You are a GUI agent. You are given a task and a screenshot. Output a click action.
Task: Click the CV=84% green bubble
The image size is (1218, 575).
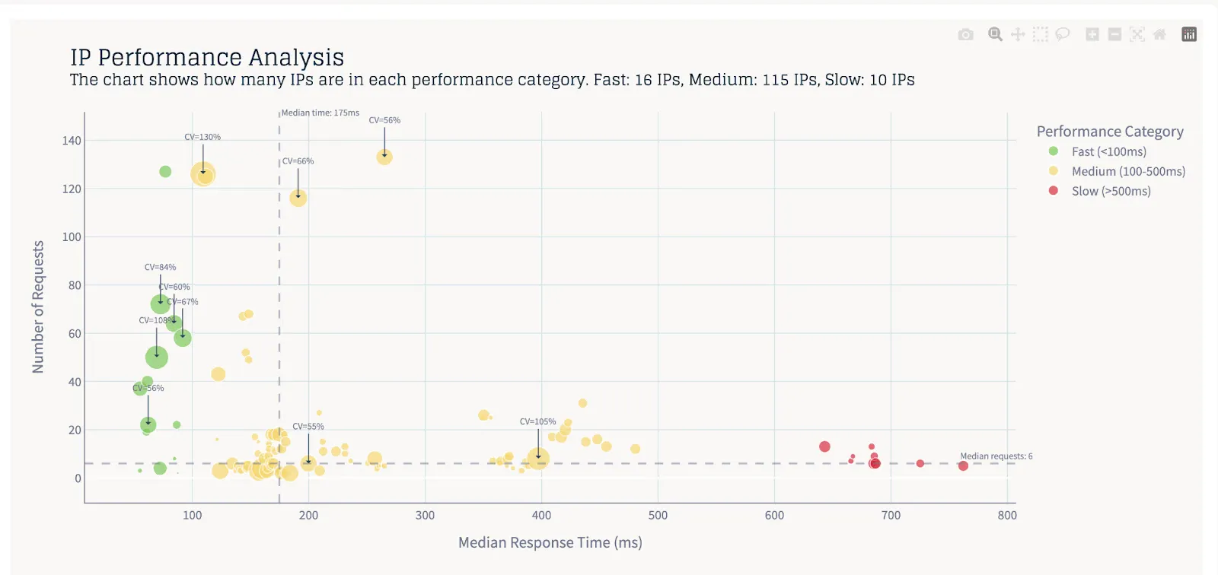pyautogui.click(x=161, y=304)
